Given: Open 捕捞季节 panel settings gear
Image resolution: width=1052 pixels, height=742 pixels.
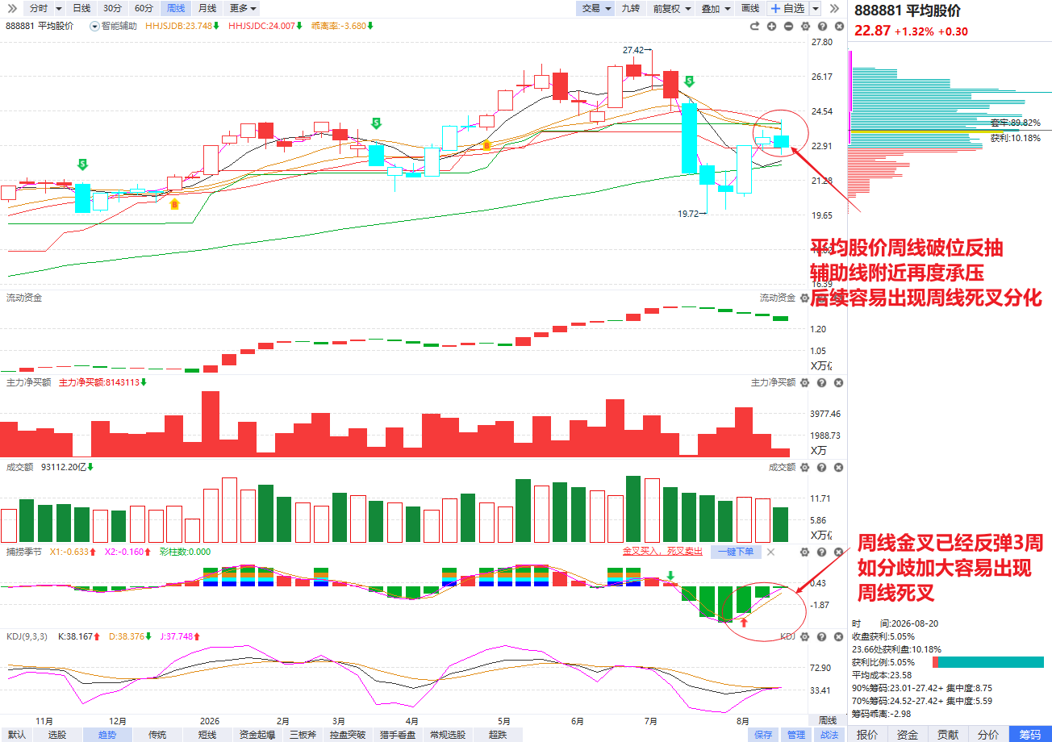Looking at the screenshot, I should pyautogui.click(x=804, y=552).
